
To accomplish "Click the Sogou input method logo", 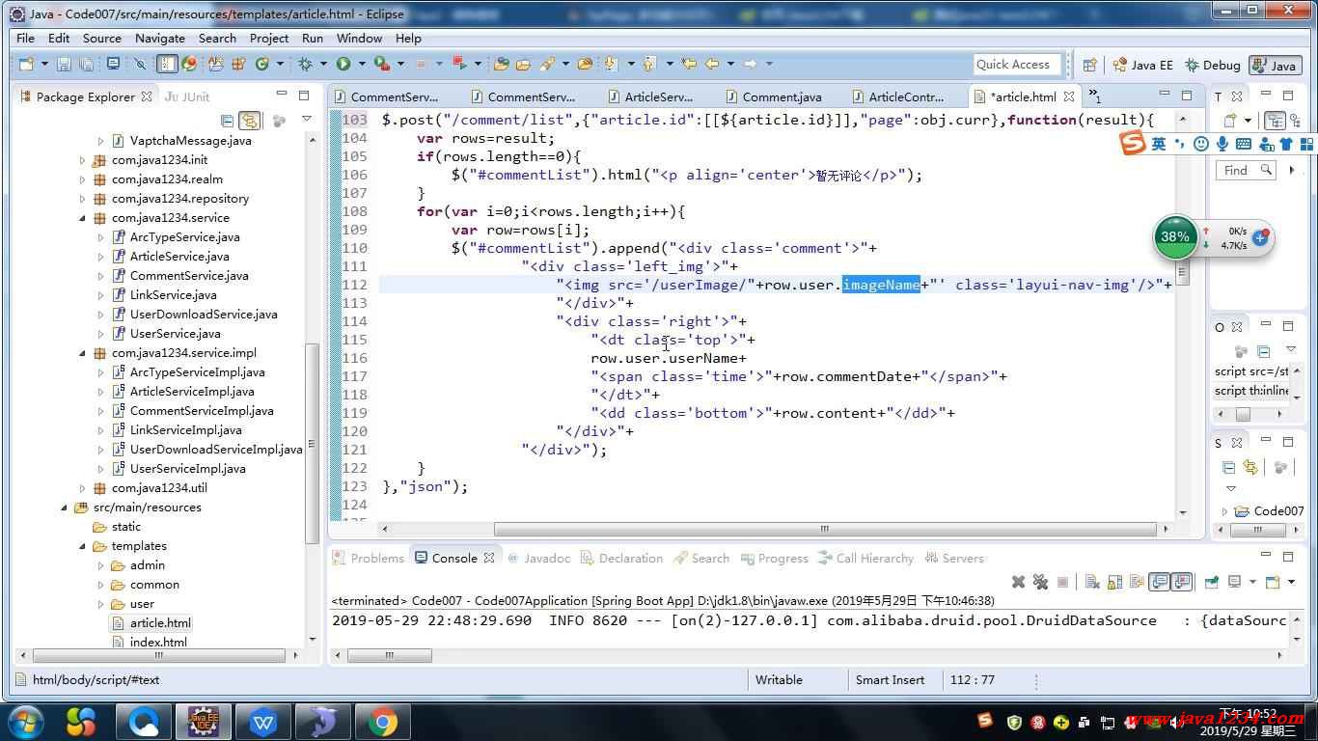I will pyautogui.click(x=1132, y=144).
